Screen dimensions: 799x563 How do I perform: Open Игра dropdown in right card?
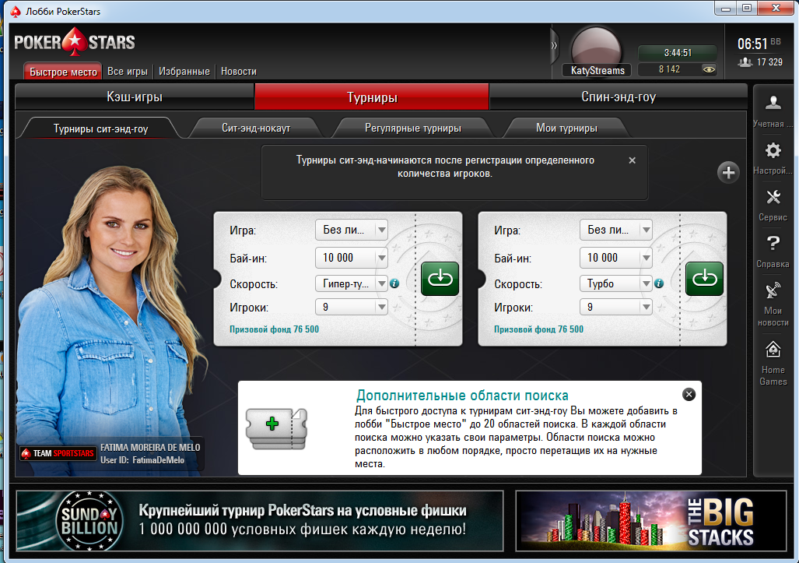(616, 230)
